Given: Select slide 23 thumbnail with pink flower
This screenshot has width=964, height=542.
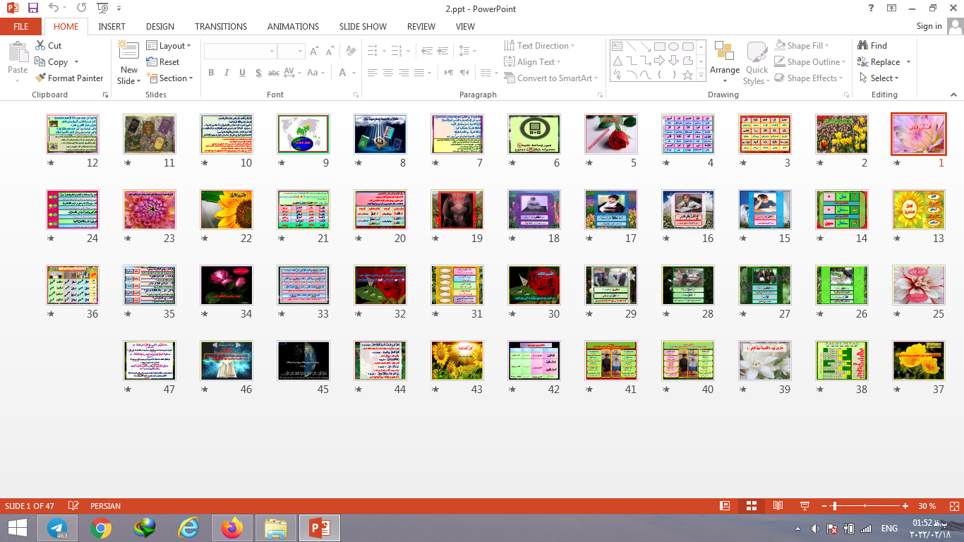Looking at the screenshot, I should point(150,210).
